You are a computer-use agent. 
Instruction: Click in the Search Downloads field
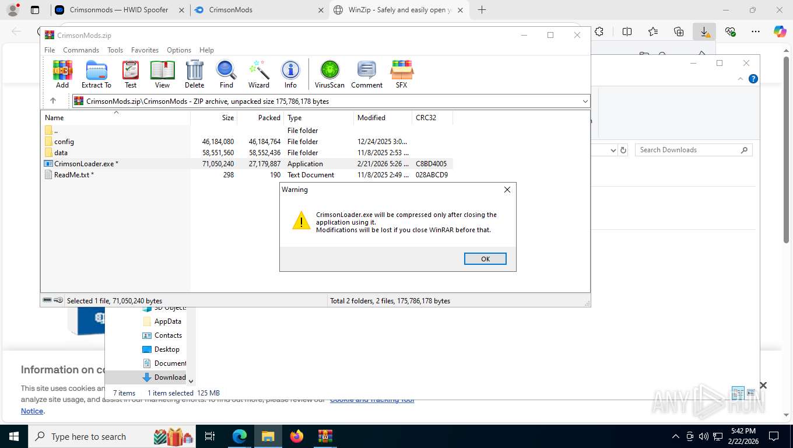(693, 150)
